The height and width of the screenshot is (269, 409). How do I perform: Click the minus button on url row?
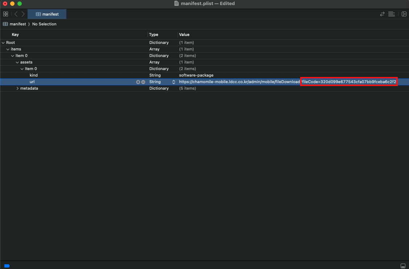pyautogui.click(x=143, y=82)
